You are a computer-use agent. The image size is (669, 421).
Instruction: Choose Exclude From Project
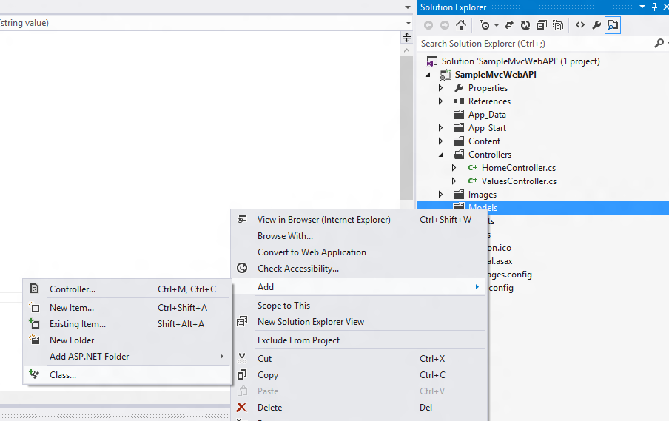[x=357, y=340]
